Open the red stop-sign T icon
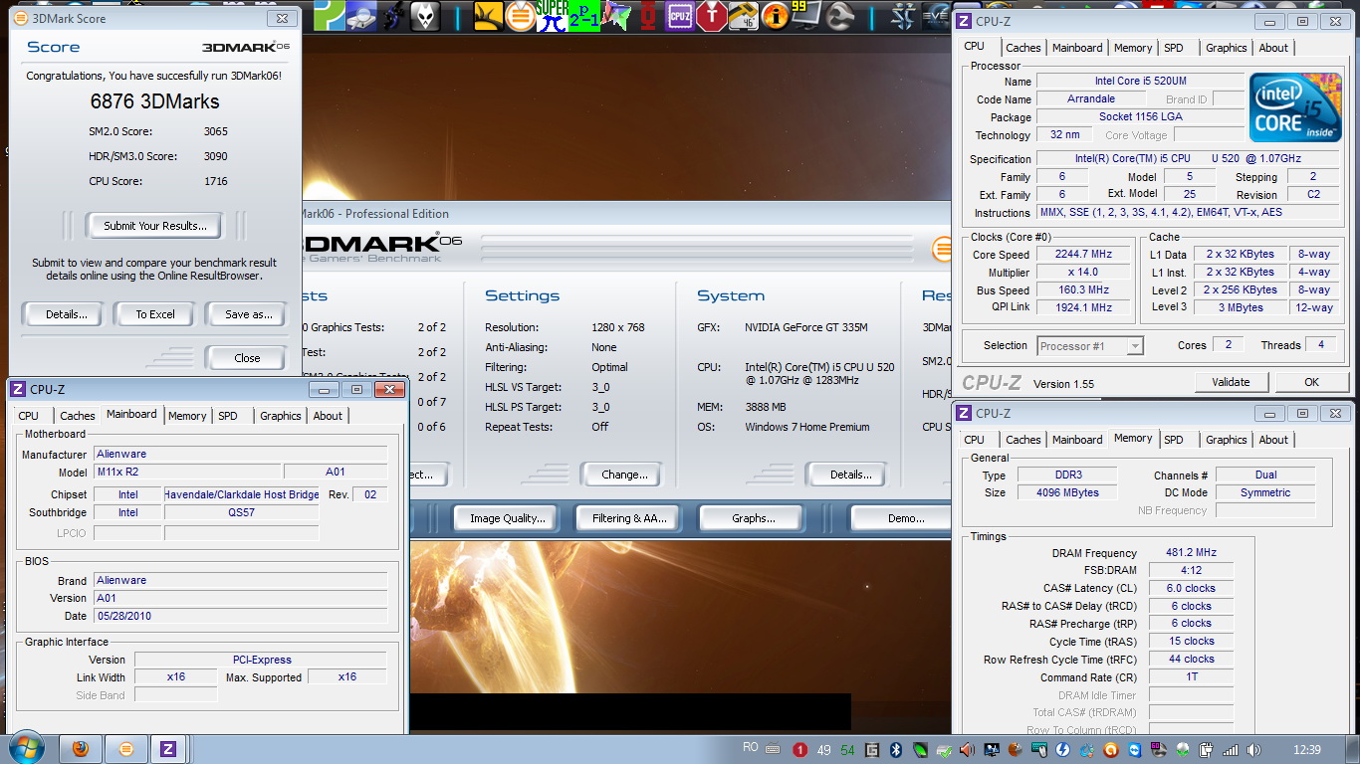The image size is (1360, 764). 712,16
